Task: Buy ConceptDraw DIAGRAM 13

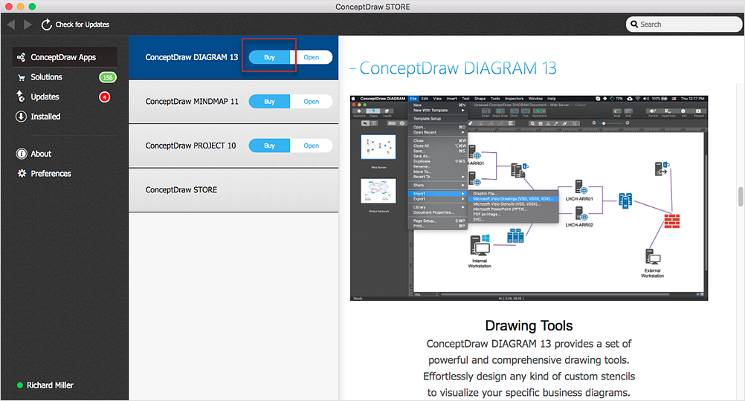Action: tap(269, 57)
